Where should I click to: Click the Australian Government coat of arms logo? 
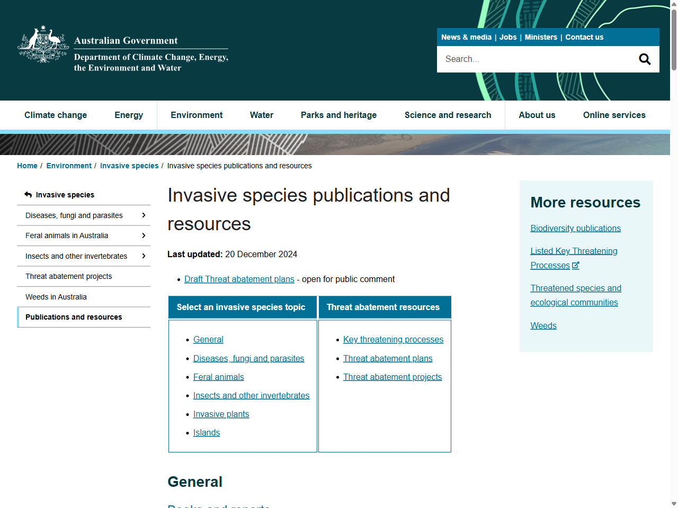pyautogui.click(x=42, y=45)
